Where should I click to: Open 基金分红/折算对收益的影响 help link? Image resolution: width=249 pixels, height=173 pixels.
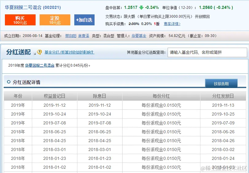click(x=69, y=52)
